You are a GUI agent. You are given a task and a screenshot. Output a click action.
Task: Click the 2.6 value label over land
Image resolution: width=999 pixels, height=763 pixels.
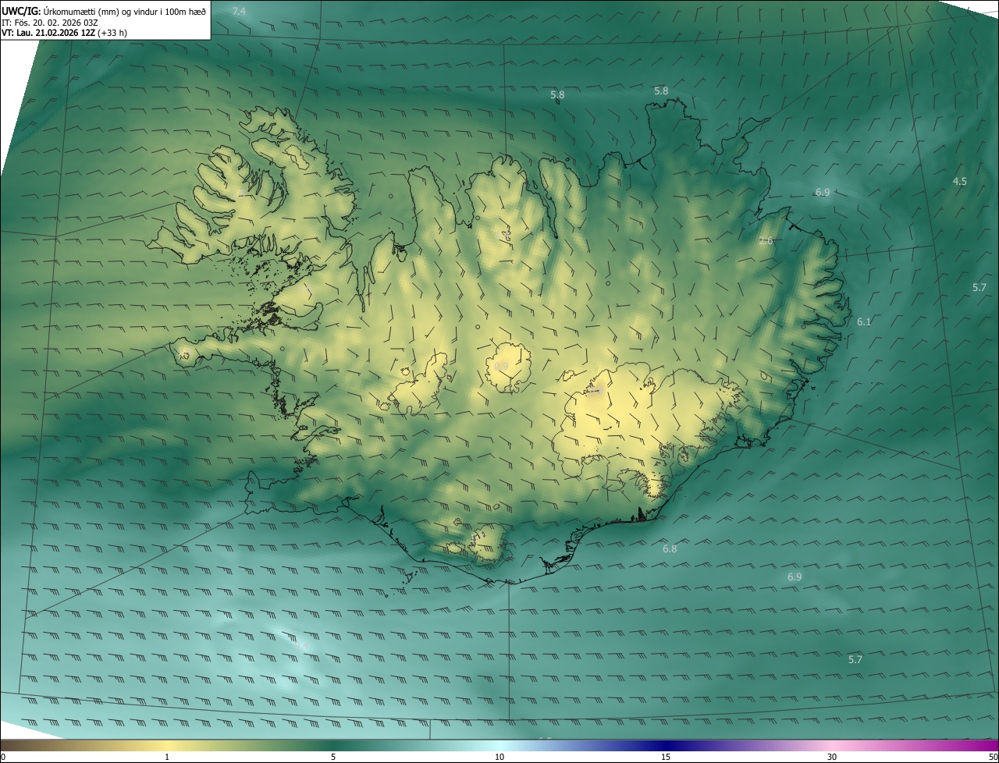pyautogui.click(x=766, y=241)
